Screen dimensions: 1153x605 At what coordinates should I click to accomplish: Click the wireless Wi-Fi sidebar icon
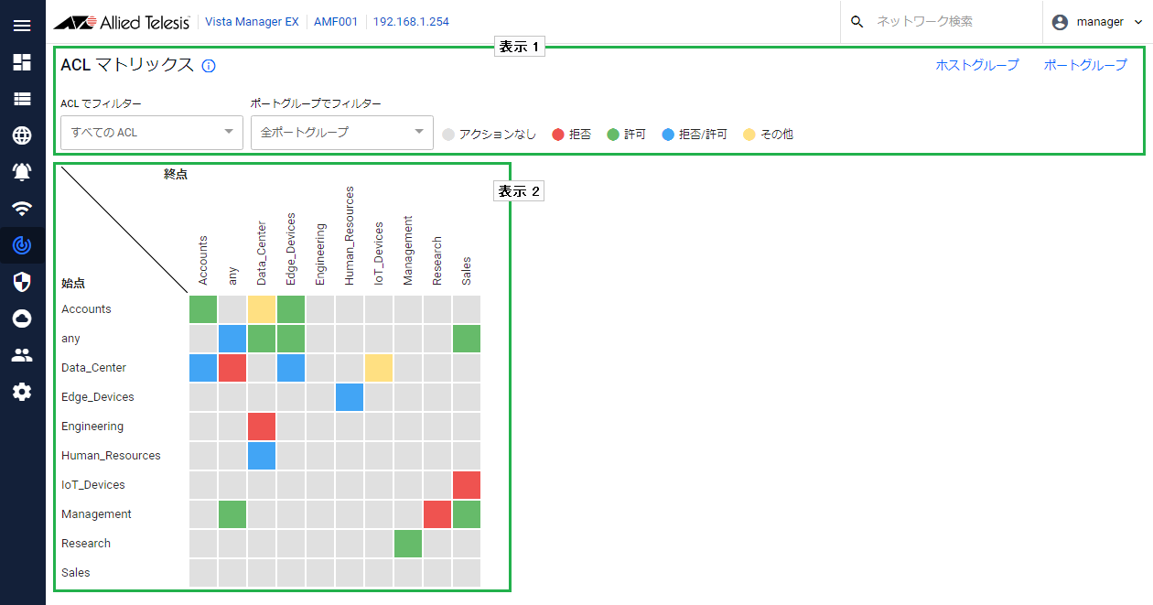(x=22, y=209)
